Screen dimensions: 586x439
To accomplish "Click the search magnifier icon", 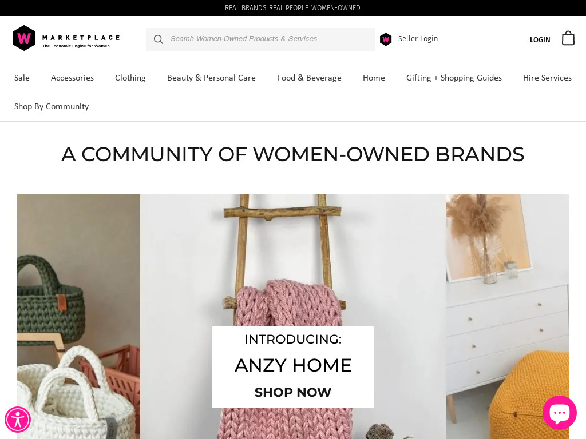I will (x=159, y=39).
